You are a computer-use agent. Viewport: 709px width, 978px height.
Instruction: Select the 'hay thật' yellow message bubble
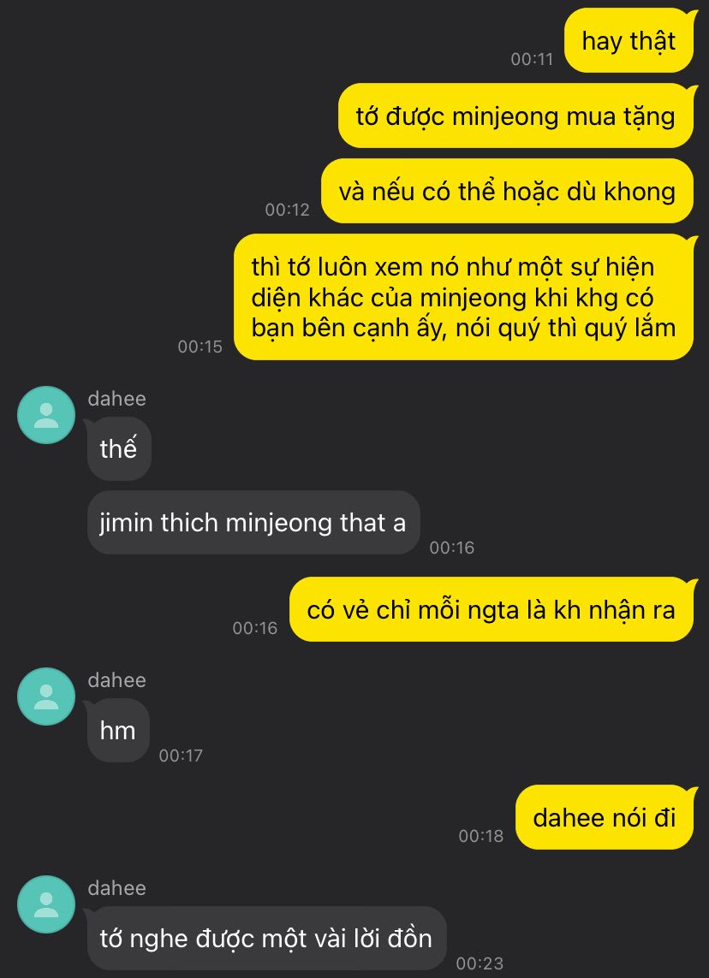[629, 40]
